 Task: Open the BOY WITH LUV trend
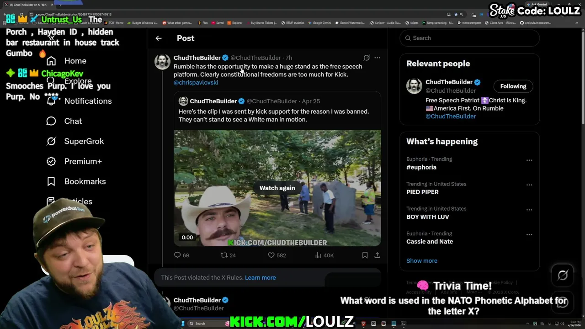click(427, 217)
